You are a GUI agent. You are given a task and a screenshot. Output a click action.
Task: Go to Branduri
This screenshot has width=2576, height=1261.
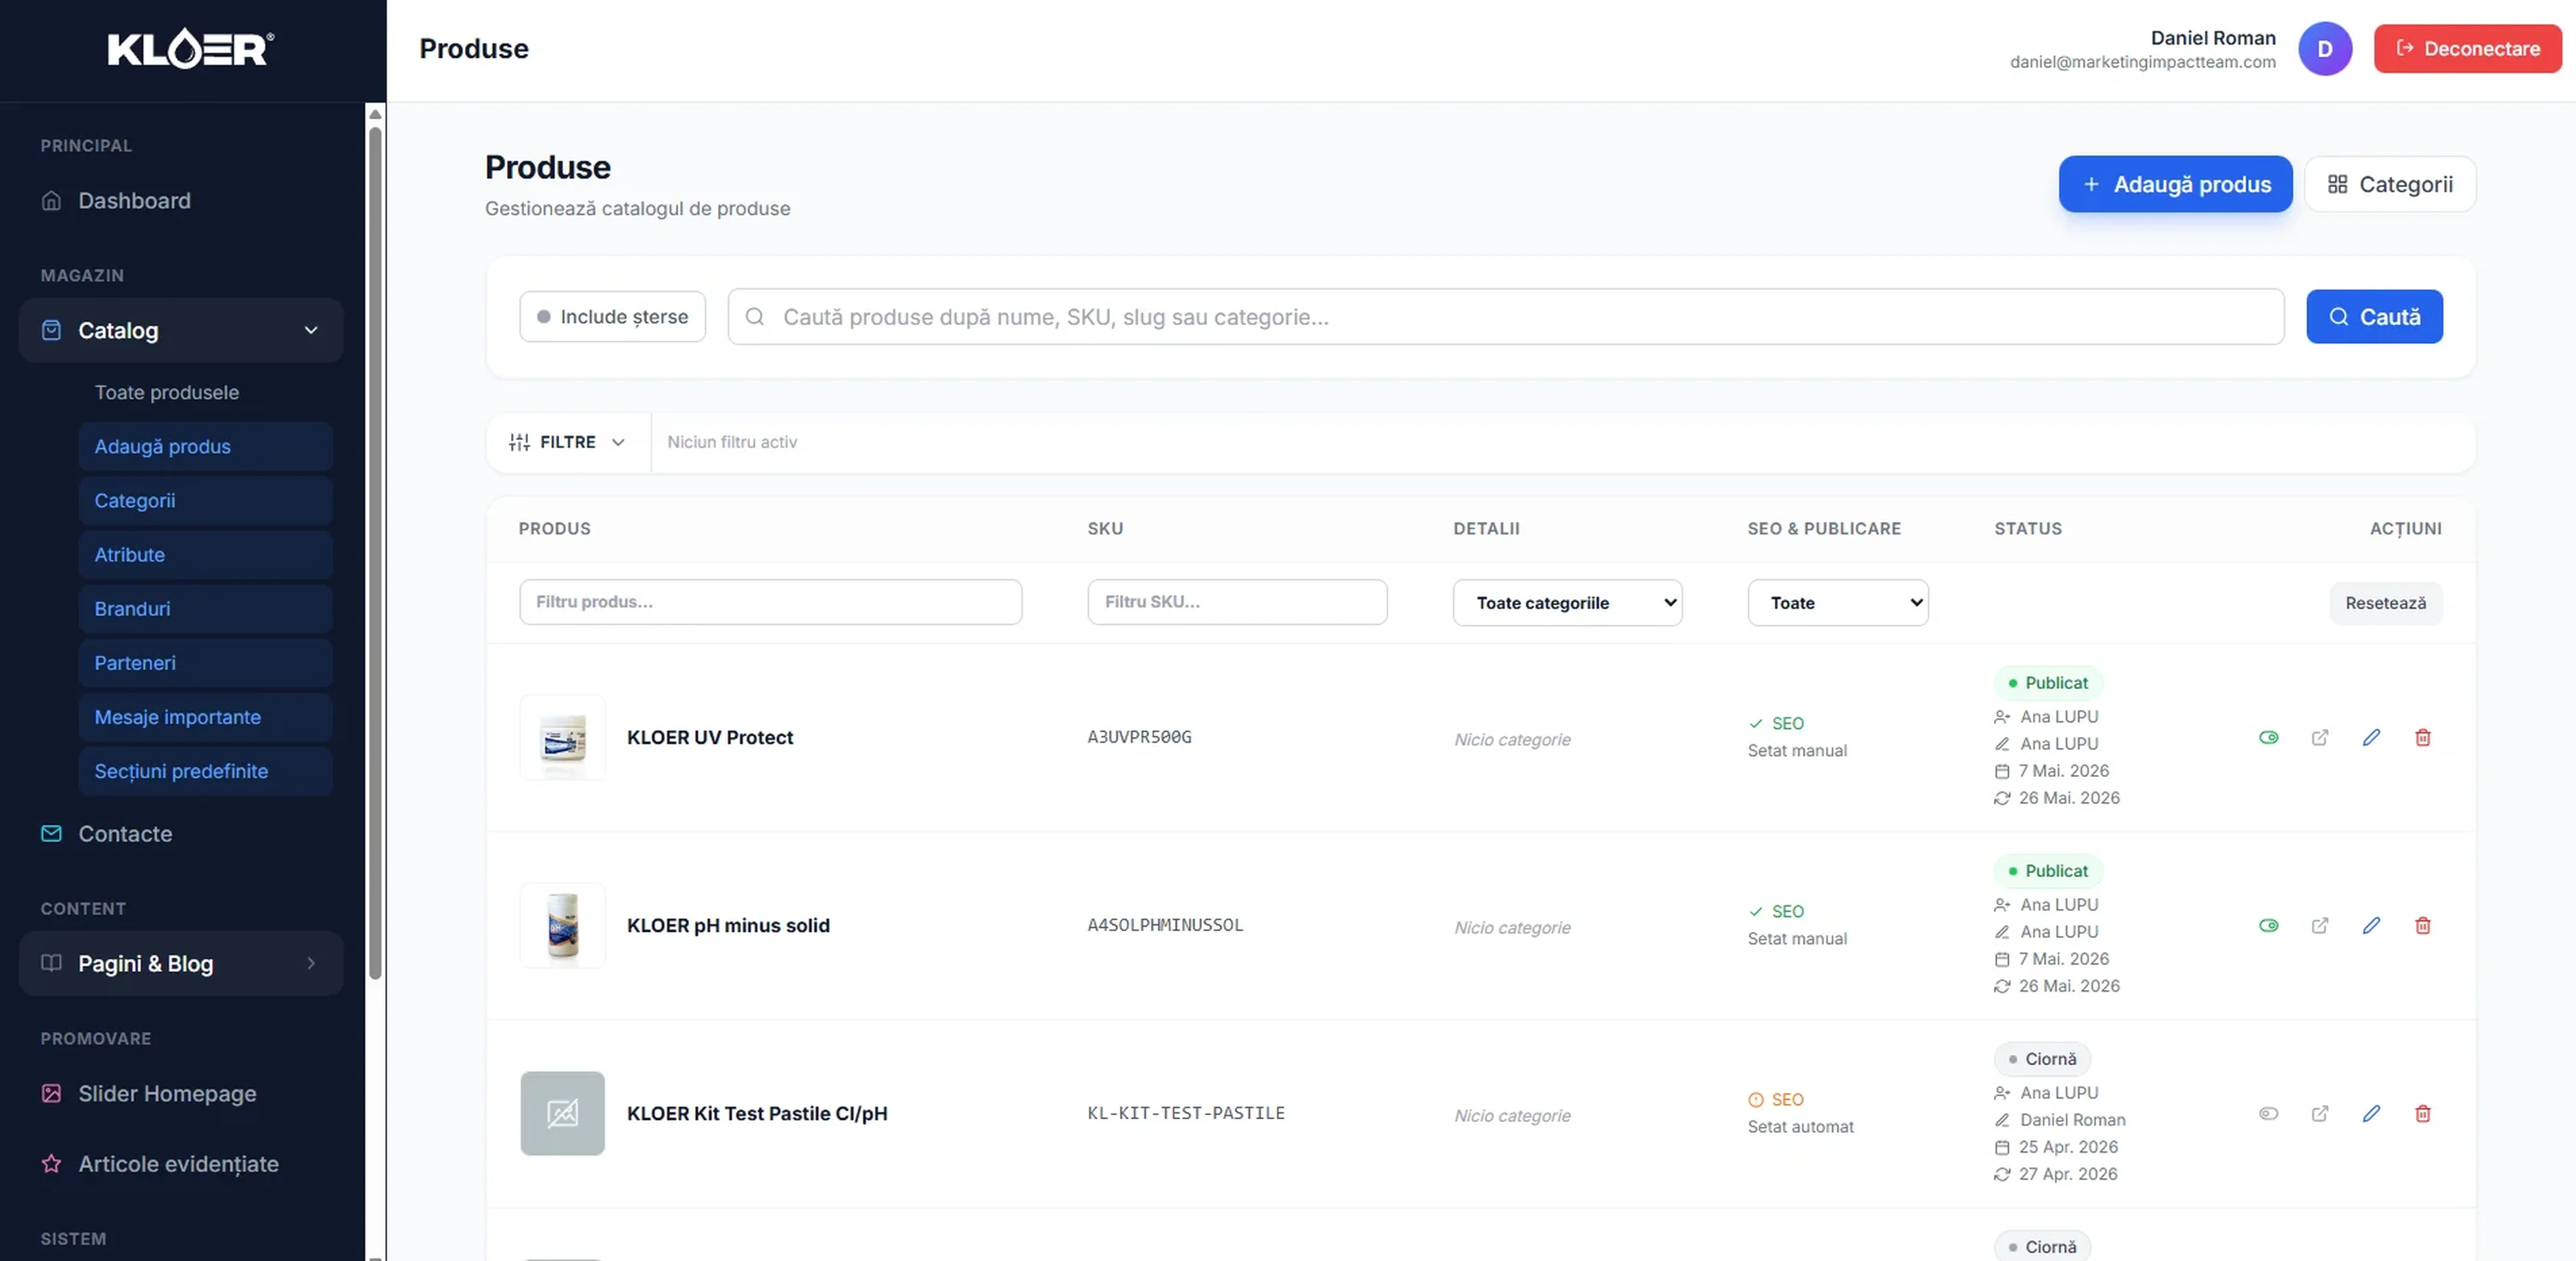205,608
